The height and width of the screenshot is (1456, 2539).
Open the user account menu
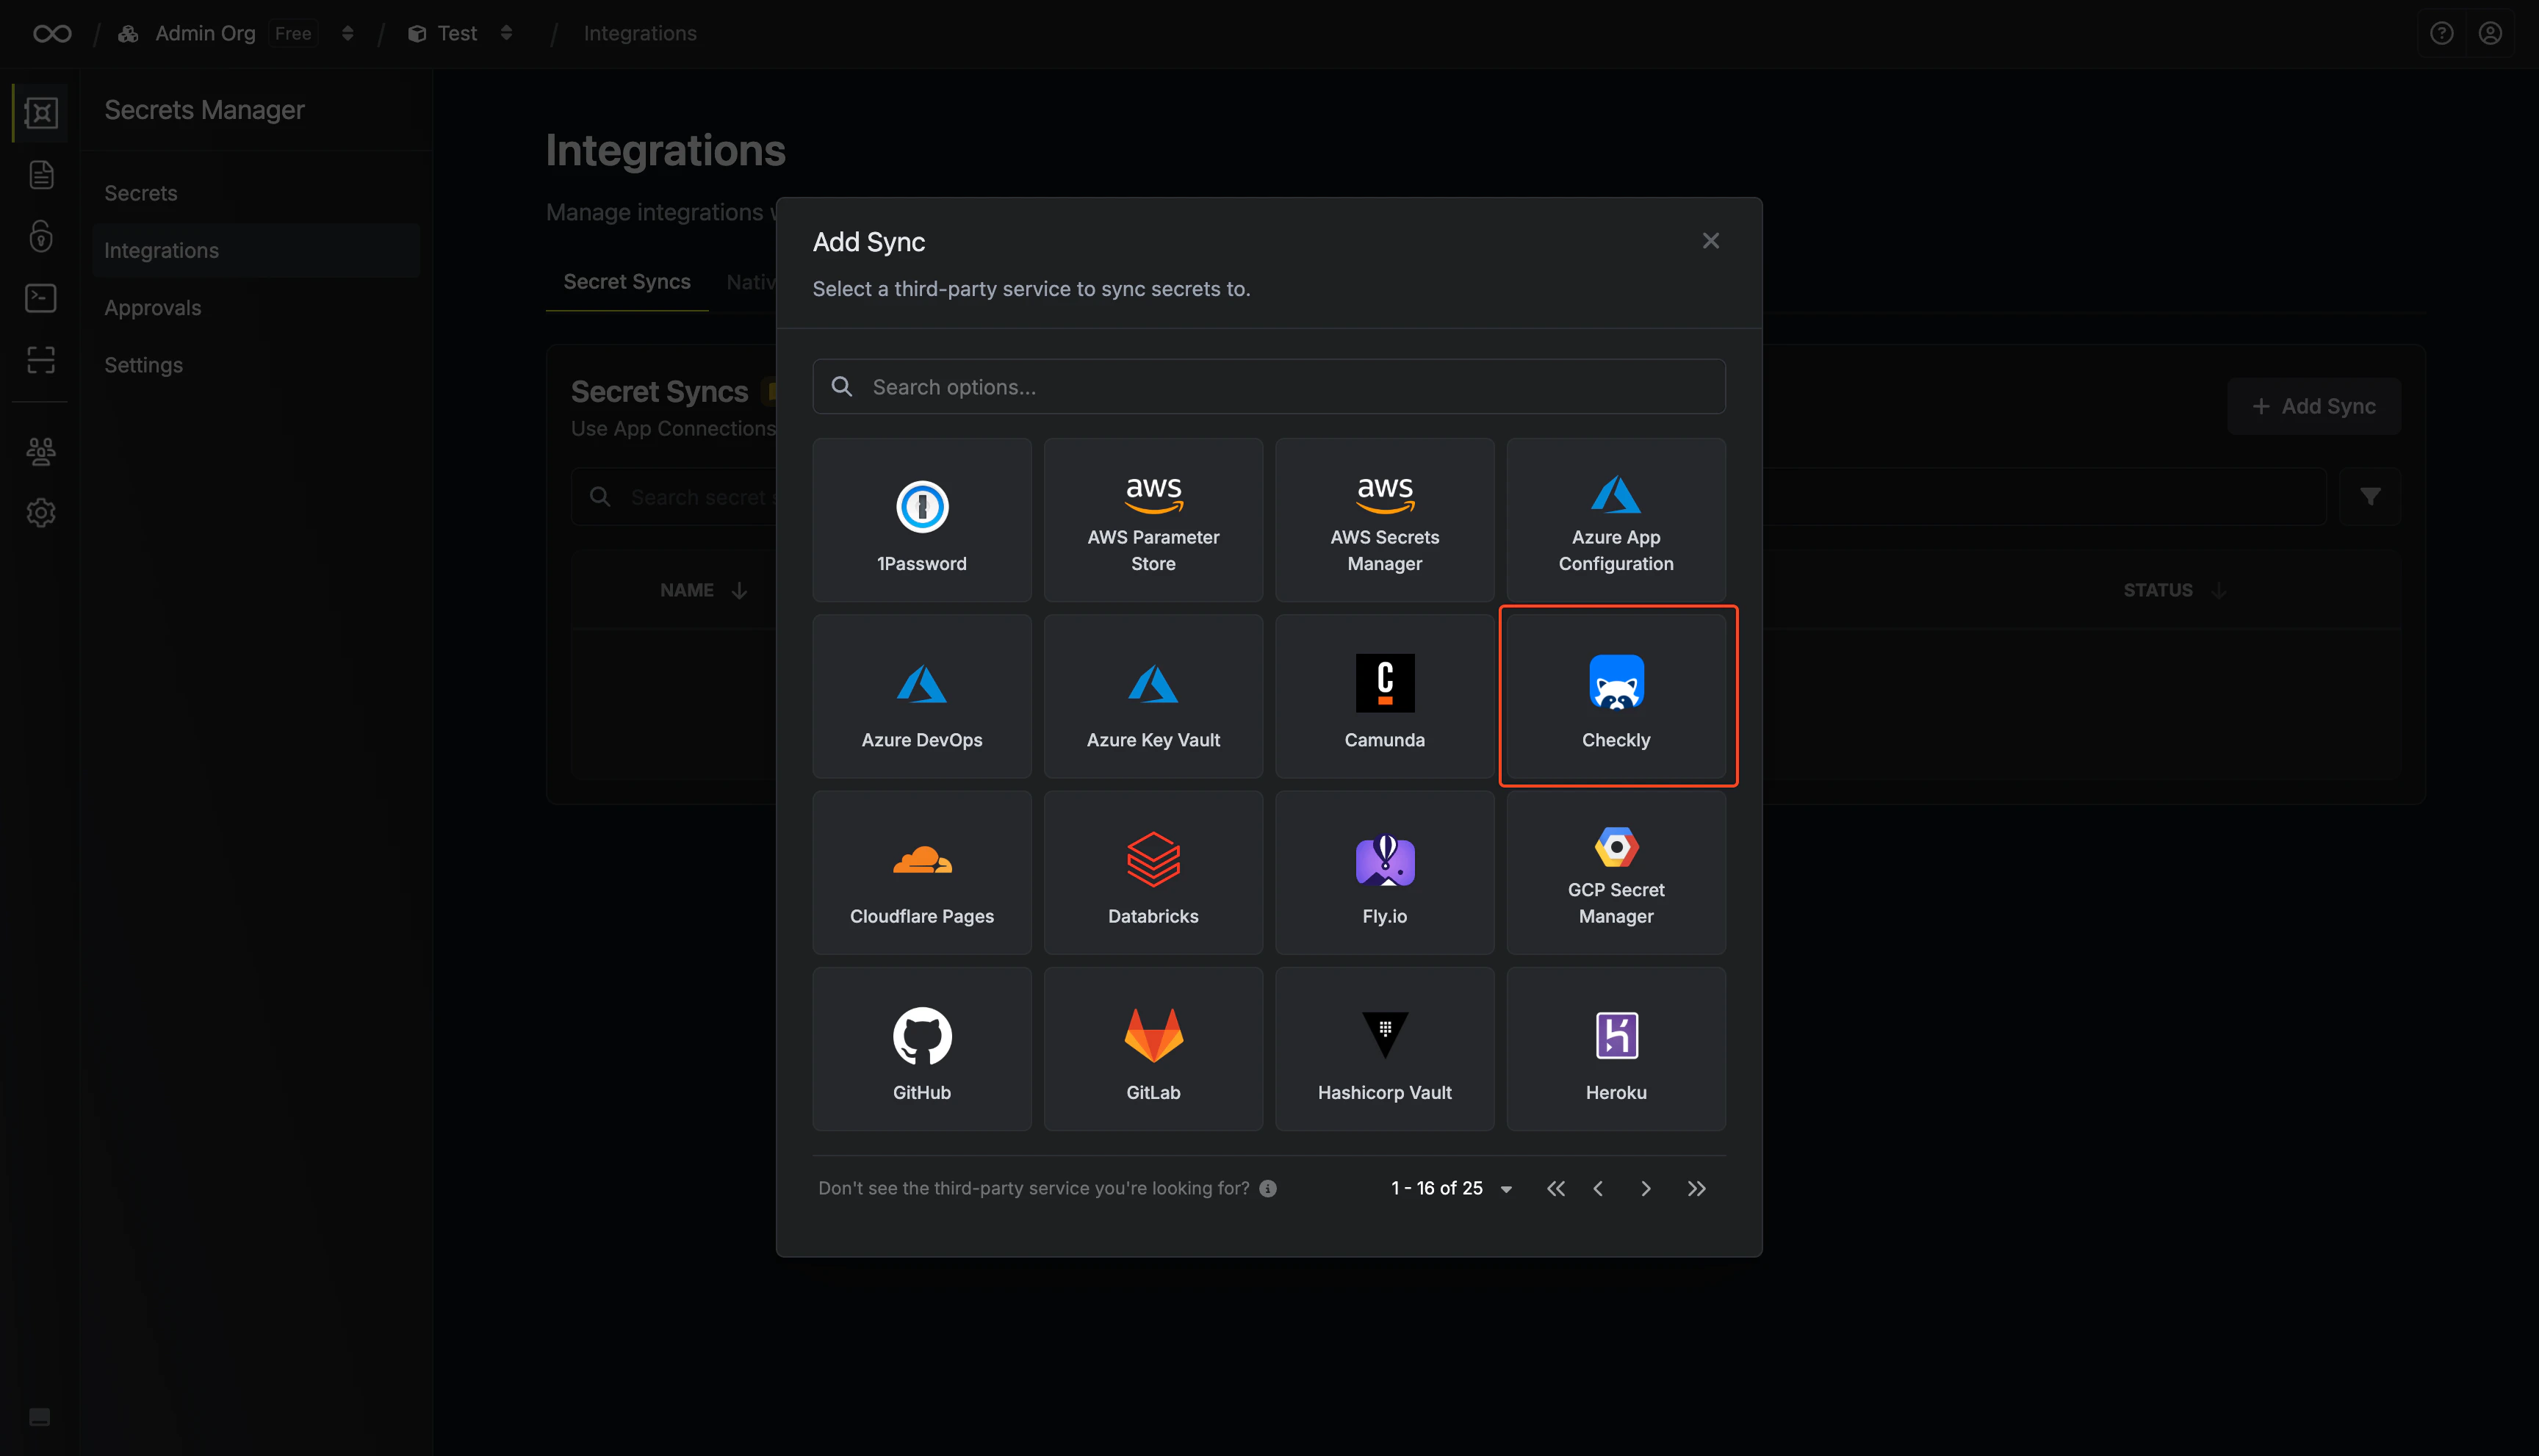point(2490,34)
